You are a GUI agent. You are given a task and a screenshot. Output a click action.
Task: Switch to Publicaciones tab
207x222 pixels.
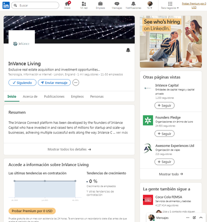(54, 96)
